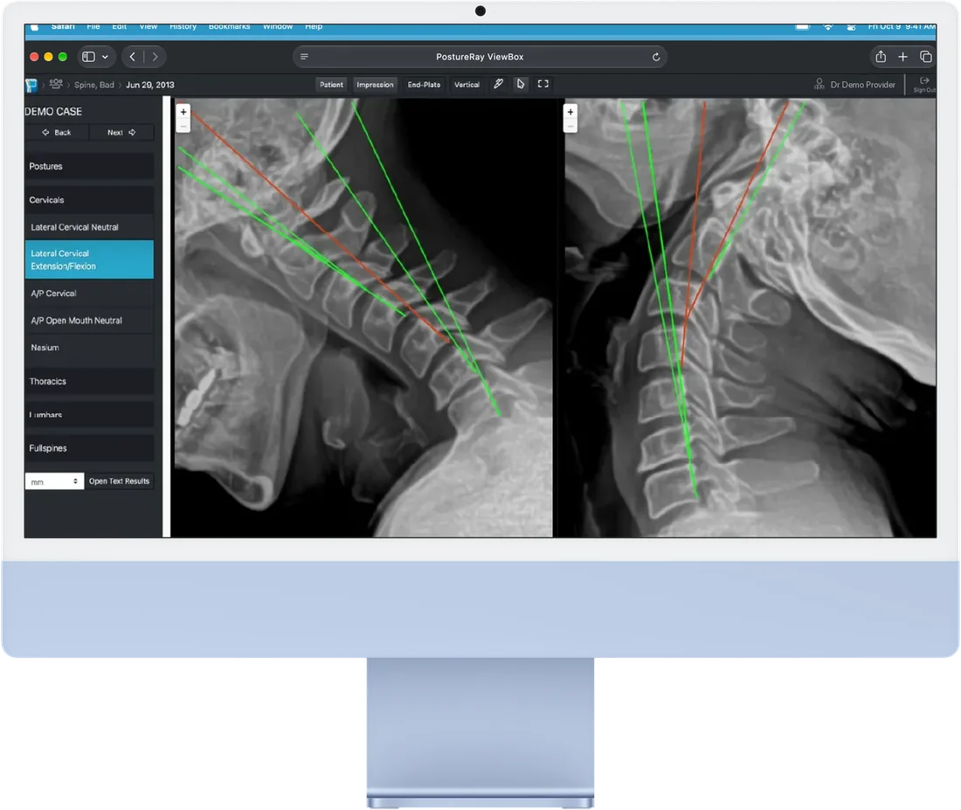Click Open Text Results button
This screenshot has height=810, width=961.
click(x=119, y=481)
